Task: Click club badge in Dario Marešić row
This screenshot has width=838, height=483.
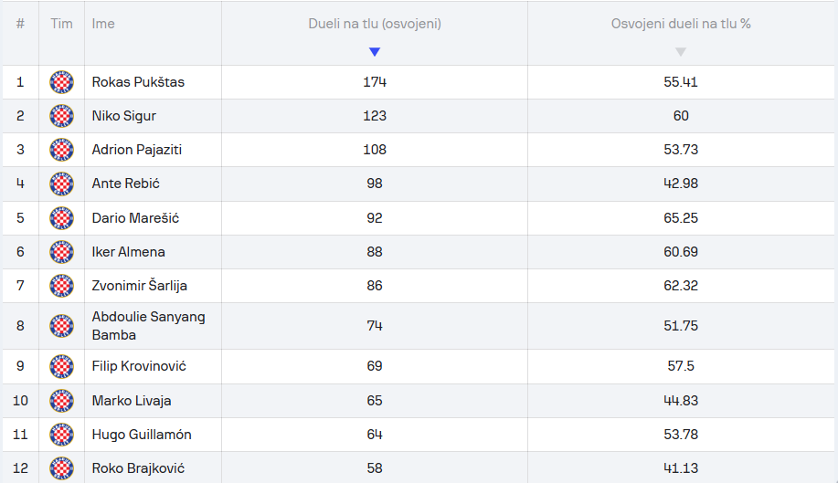Action: pyautogui.click(x=61, y=217)
